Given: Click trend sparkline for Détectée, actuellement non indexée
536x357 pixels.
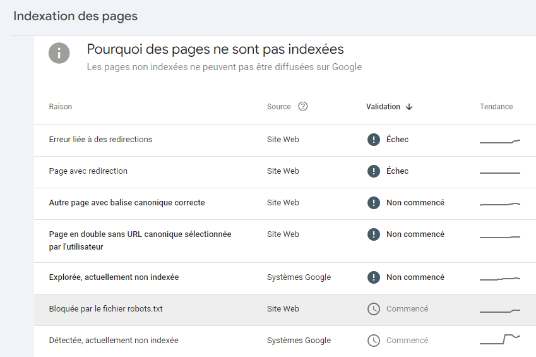Looking at the screenshot, I should 499,339.
